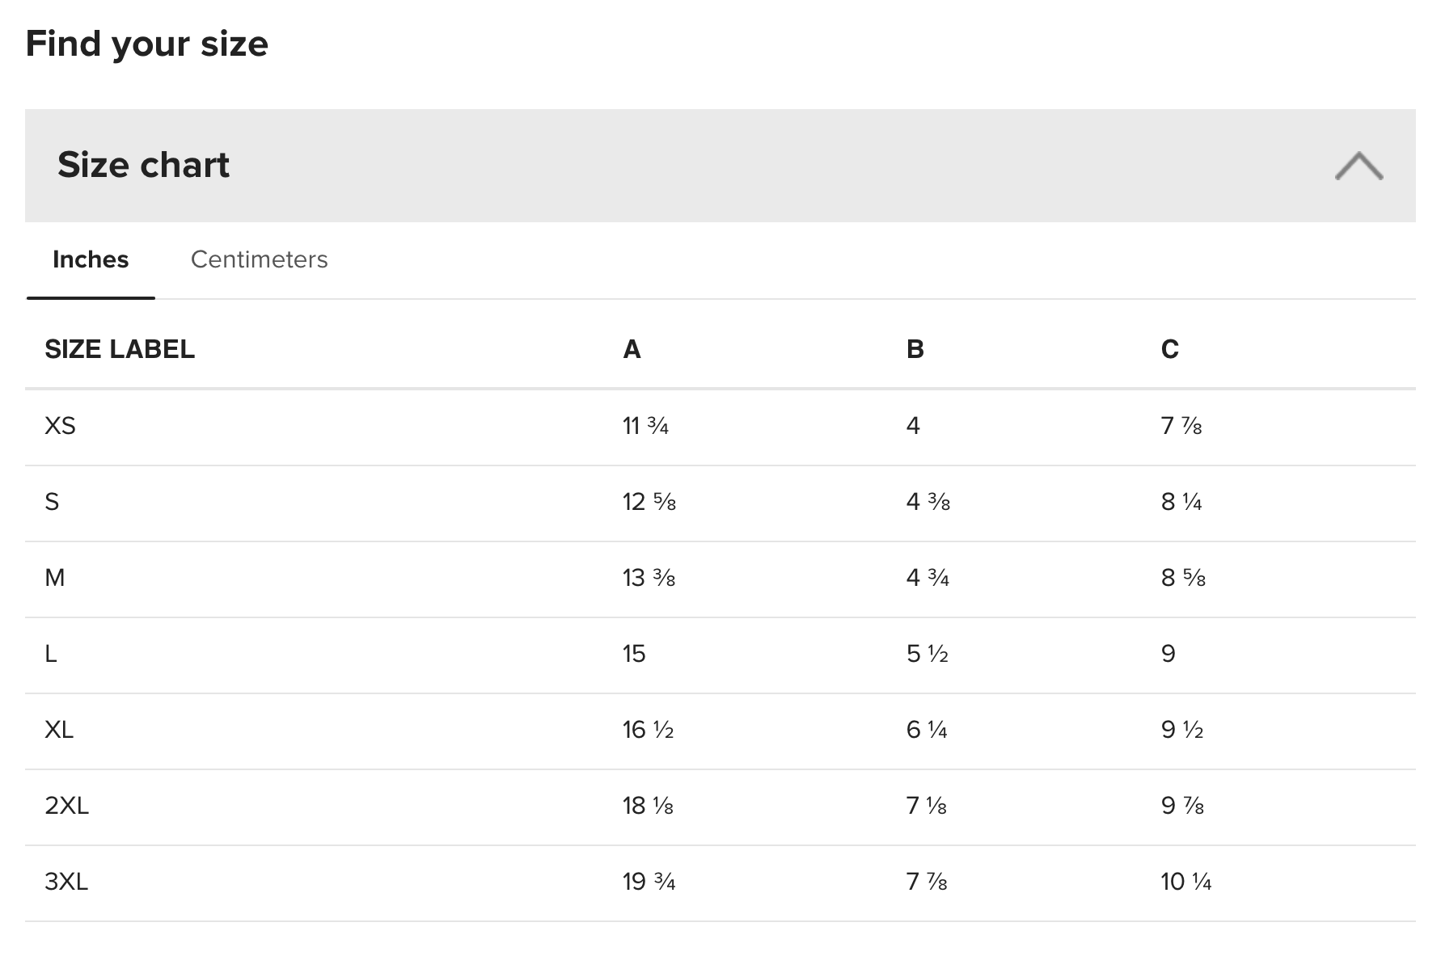Image resolution: width=1441 pixels, height=973 pixels.
Task: Select the XL size row label
Action: pyautogui.click(x=59, y=730)
